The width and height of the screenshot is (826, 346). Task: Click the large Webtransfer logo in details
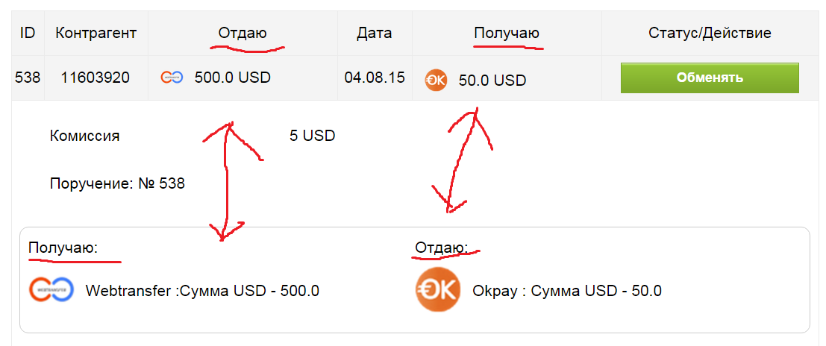[x=51, y=290]
